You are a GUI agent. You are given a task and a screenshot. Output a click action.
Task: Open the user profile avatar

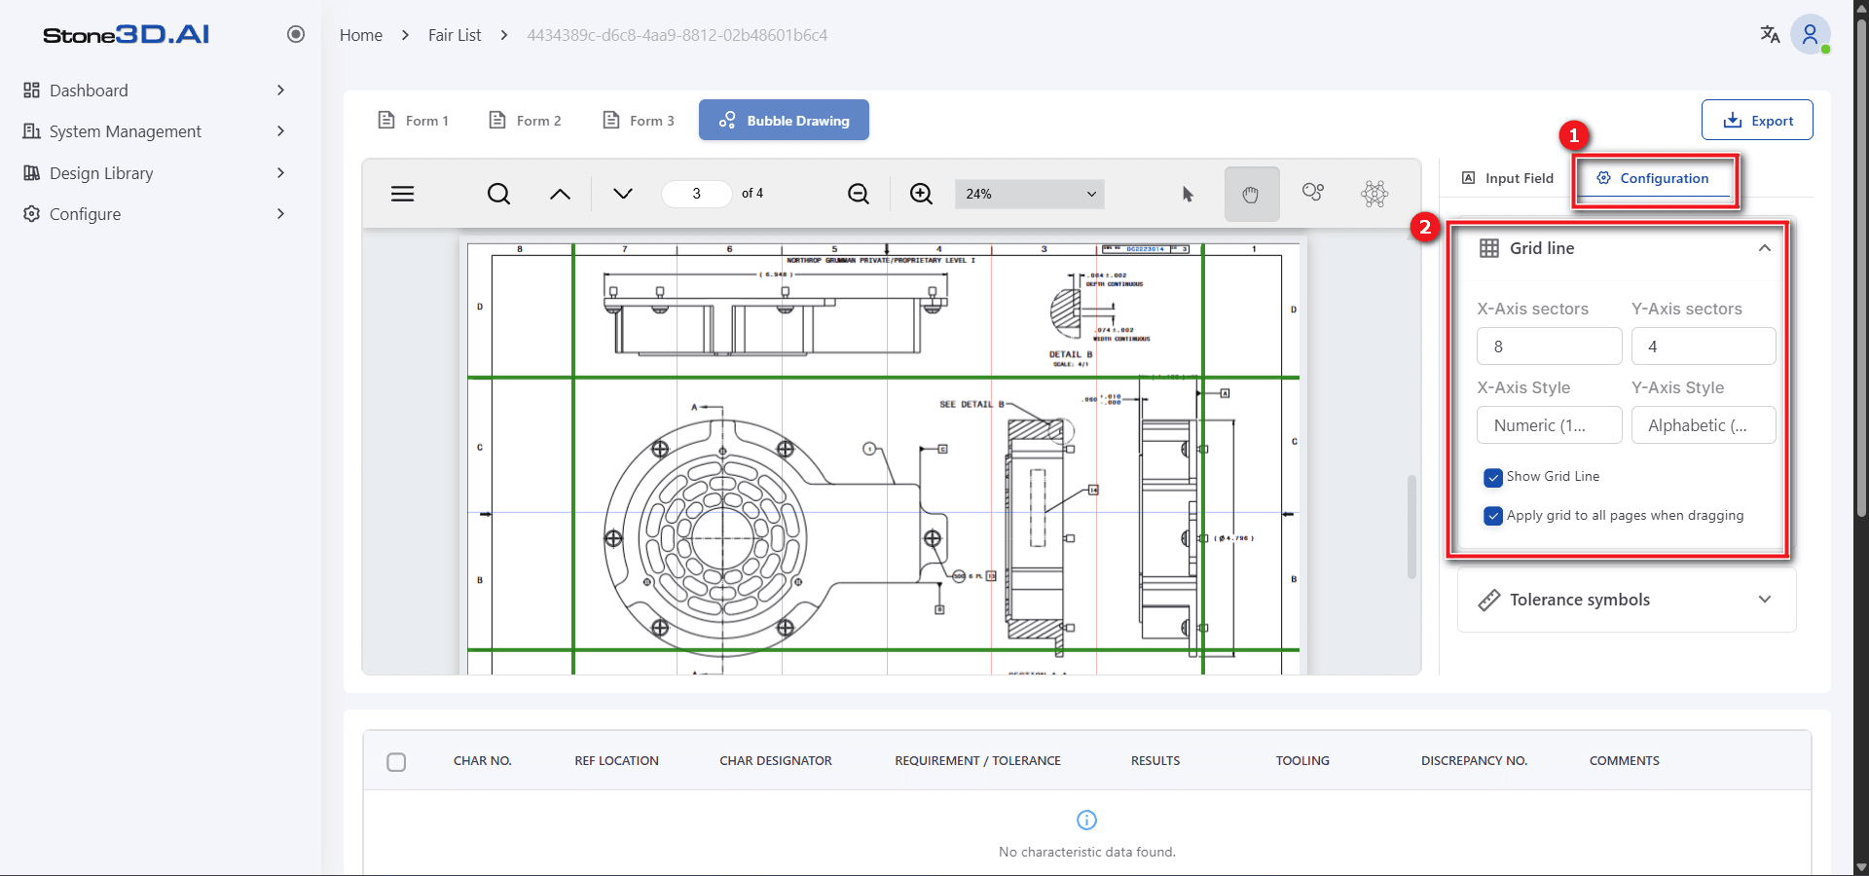(1810, 35)
